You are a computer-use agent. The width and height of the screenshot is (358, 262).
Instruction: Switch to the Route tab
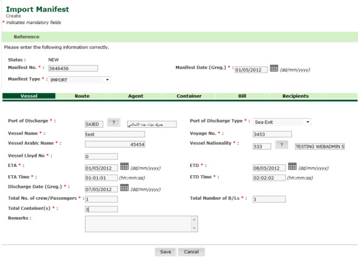point(82,96)
